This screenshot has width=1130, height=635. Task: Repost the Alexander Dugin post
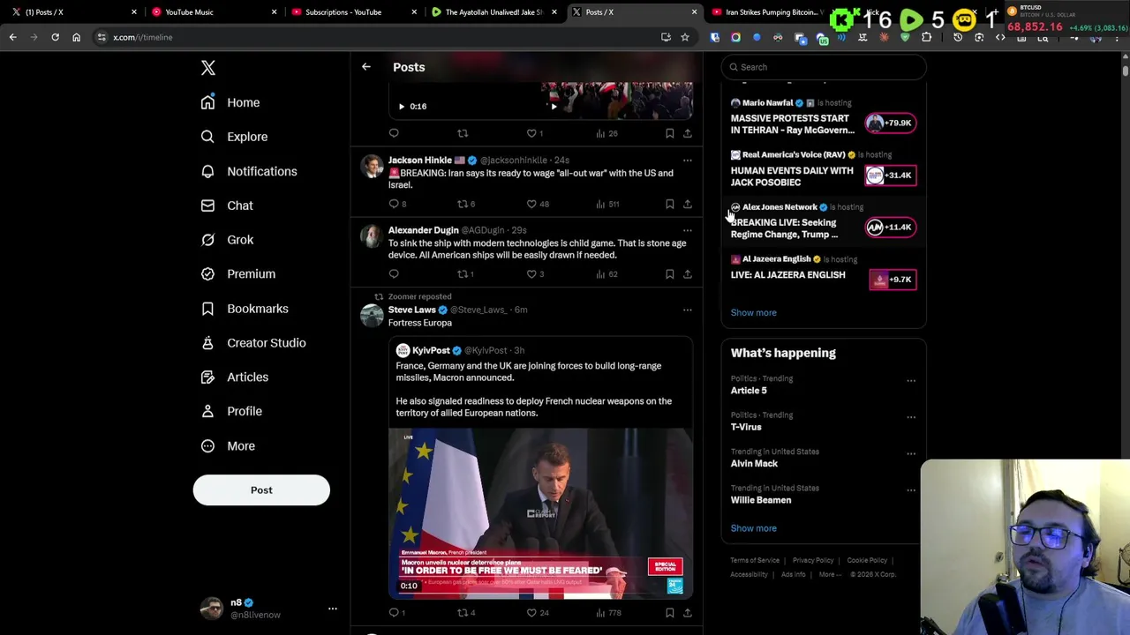462,274
